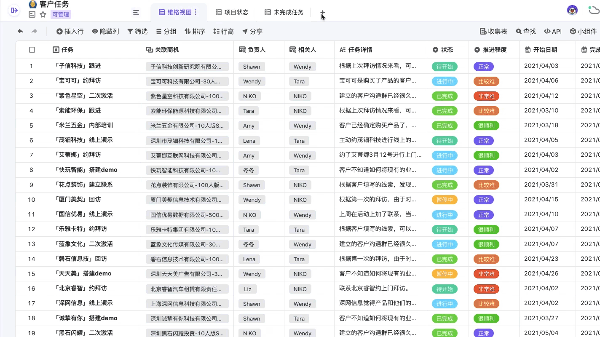Open the 维格视图 tab options menu
This screenshot has width=600, height=337.
[196, 12]
